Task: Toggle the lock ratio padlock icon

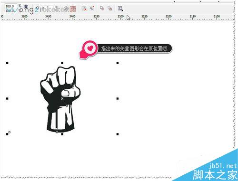Action: (x=26, y=7)
